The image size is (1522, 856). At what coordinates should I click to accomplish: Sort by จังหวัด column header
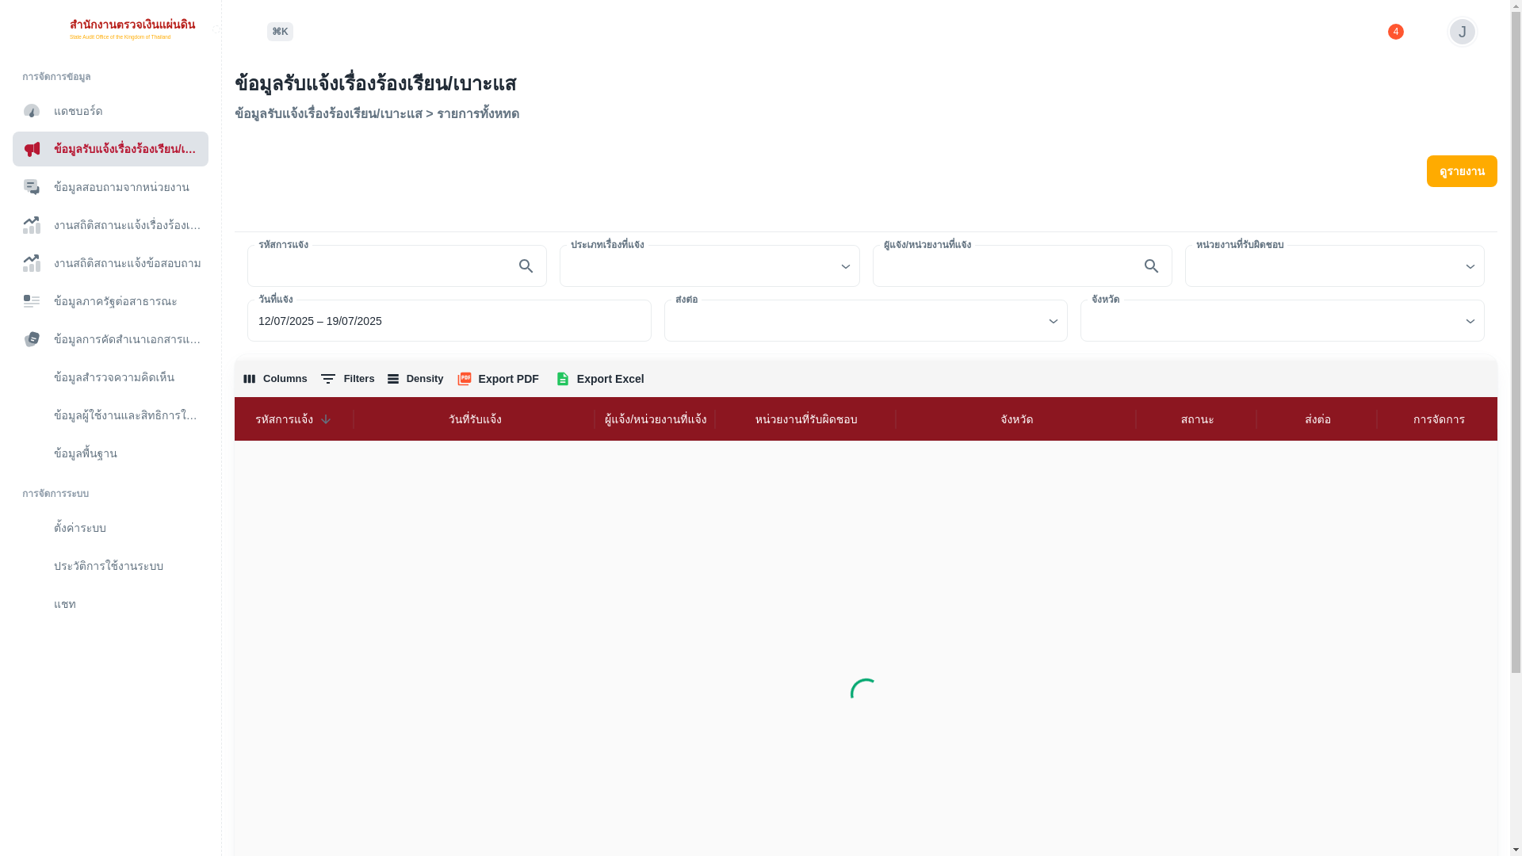coord(1016,419)
